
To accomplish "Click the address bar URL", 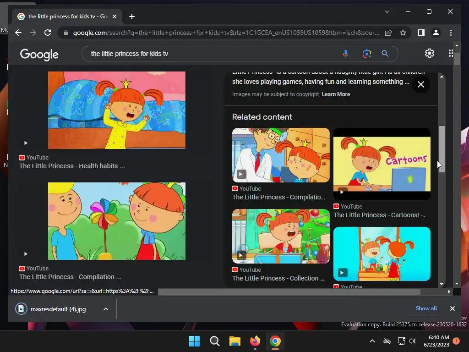I will pyautogui.click(x=226, y=33).
